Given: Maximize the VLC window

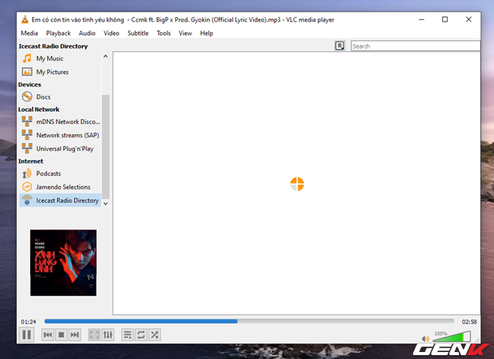Looking at the screenshot, I should pos(445,19).
